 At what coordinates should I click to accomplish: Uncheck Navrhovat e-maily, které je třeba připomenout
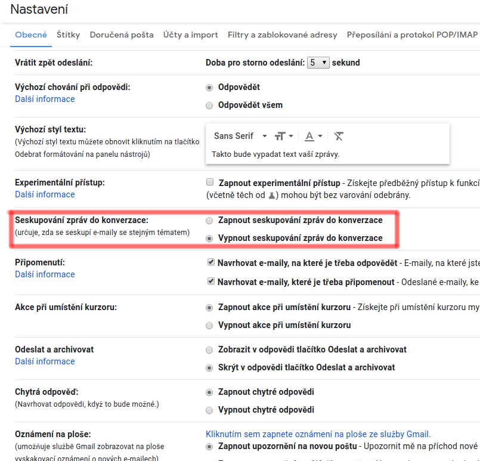(x=210, y=281)
